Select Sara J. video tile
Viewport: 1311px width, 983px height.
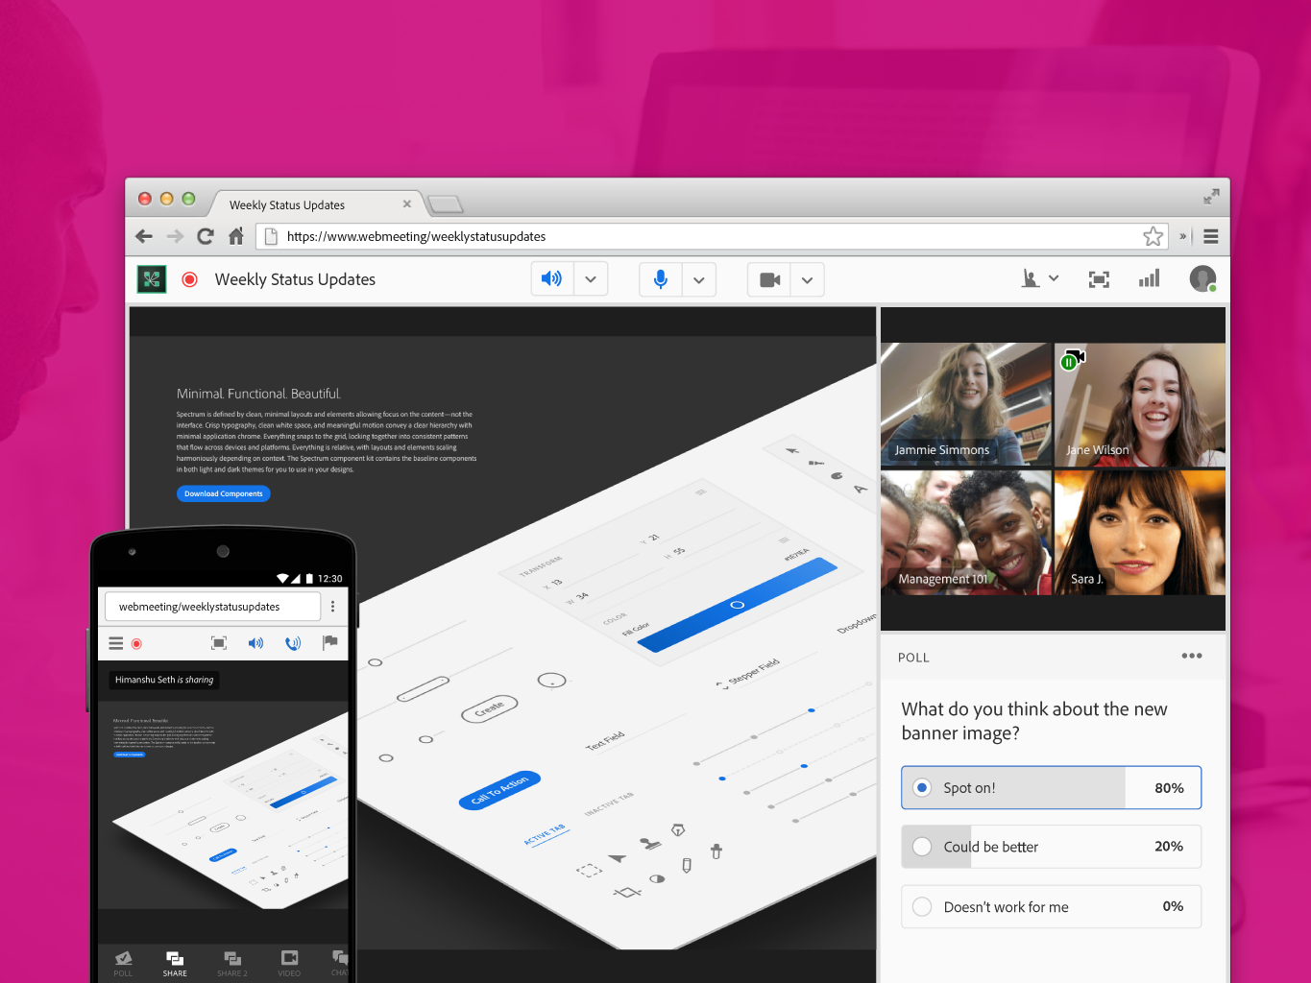1140,533
